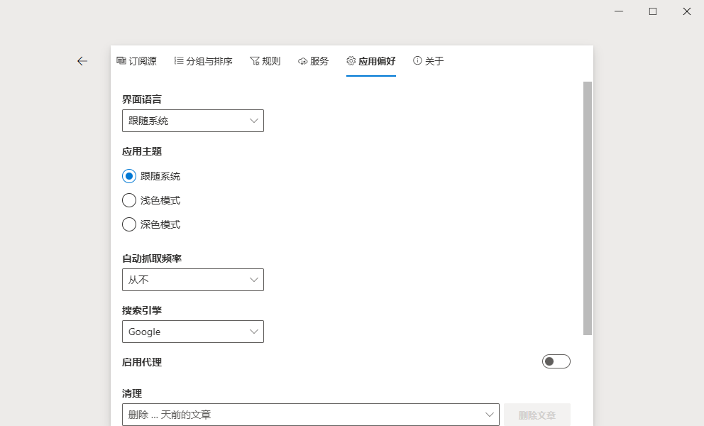Open the 搜索引擎 dropdown chevron
Viewport: 704px width, 426px height.
[253, 332]
